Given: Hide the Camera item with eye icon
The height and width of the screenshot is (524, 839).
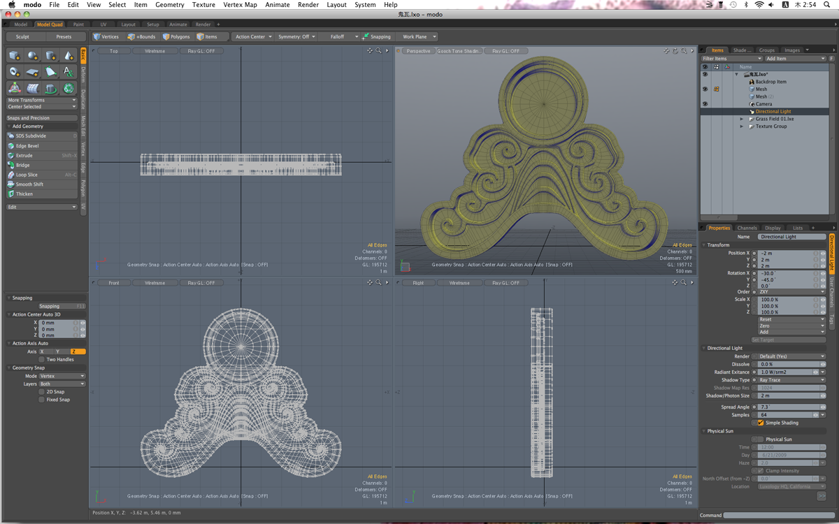Looking at the screenshot, I should point(705,104).
